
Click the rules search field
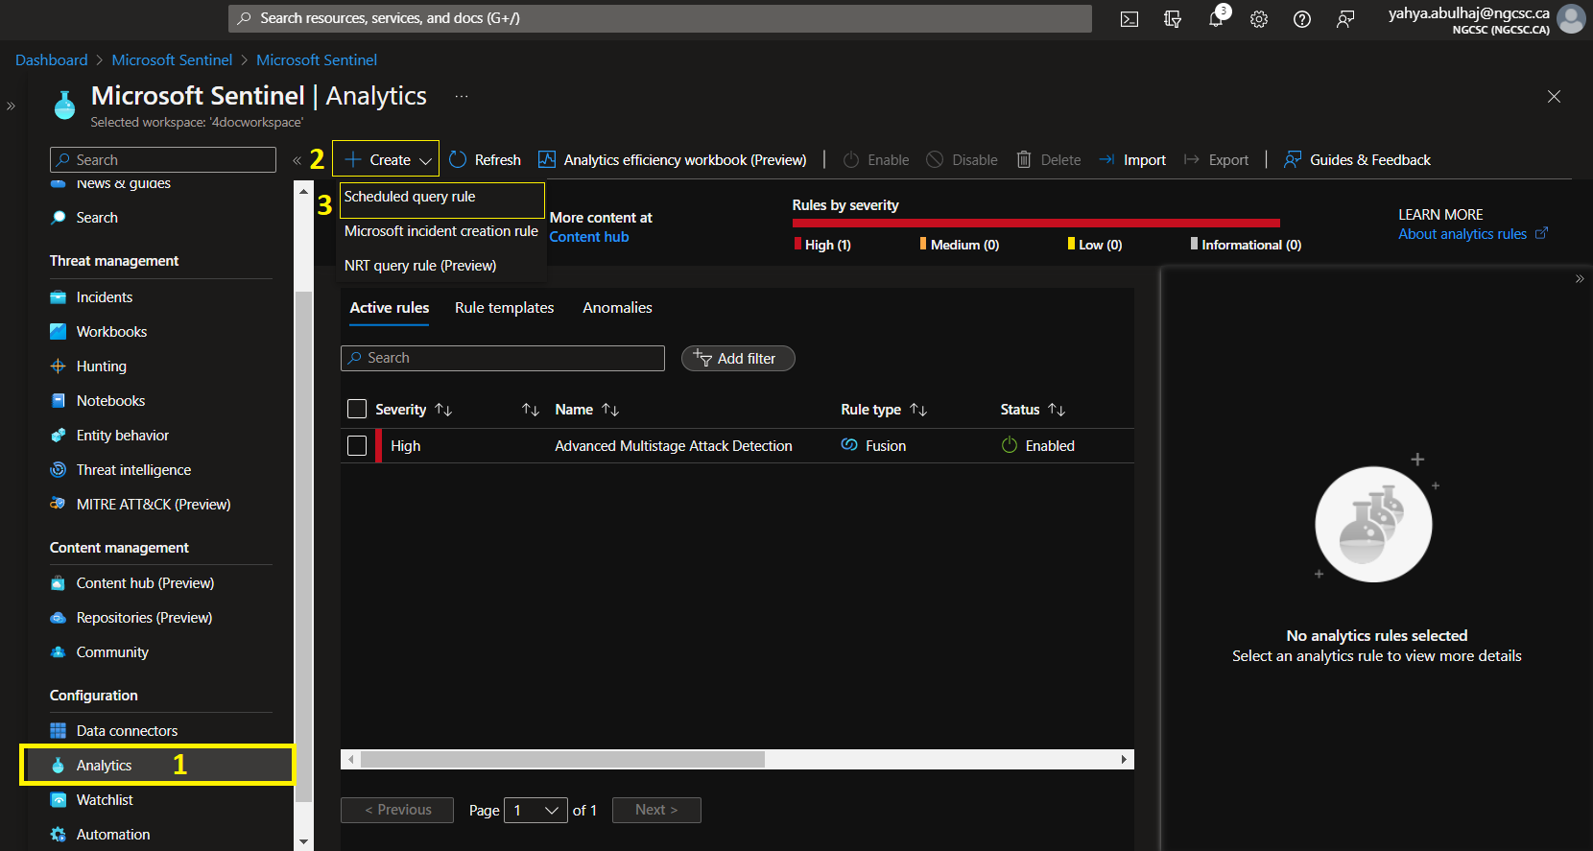pos(503,358)
